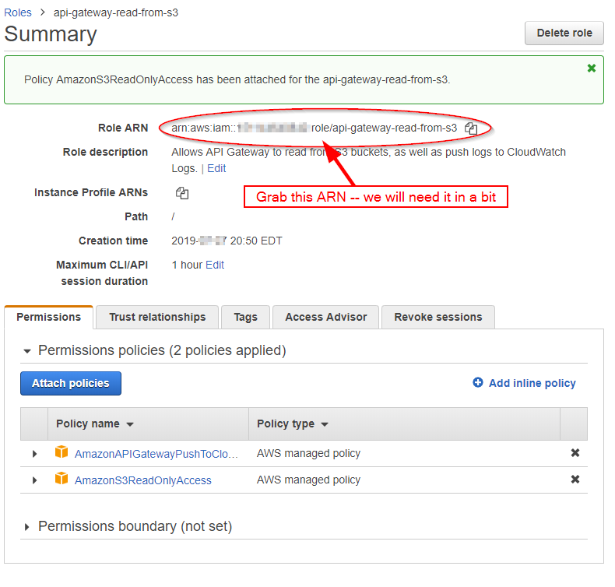Viewport: 615px width, 587px height.
Task: Open the AmazonAPIGatewayPushToClo... policy link
Action: coord(156,454)
